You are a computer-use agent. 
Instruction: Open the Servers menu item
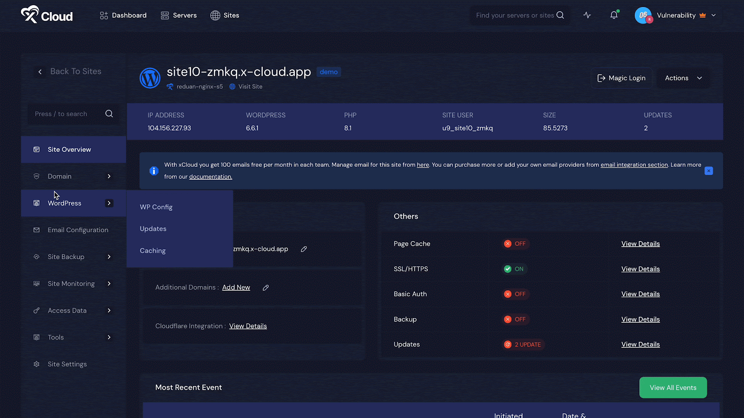(179, 15)
